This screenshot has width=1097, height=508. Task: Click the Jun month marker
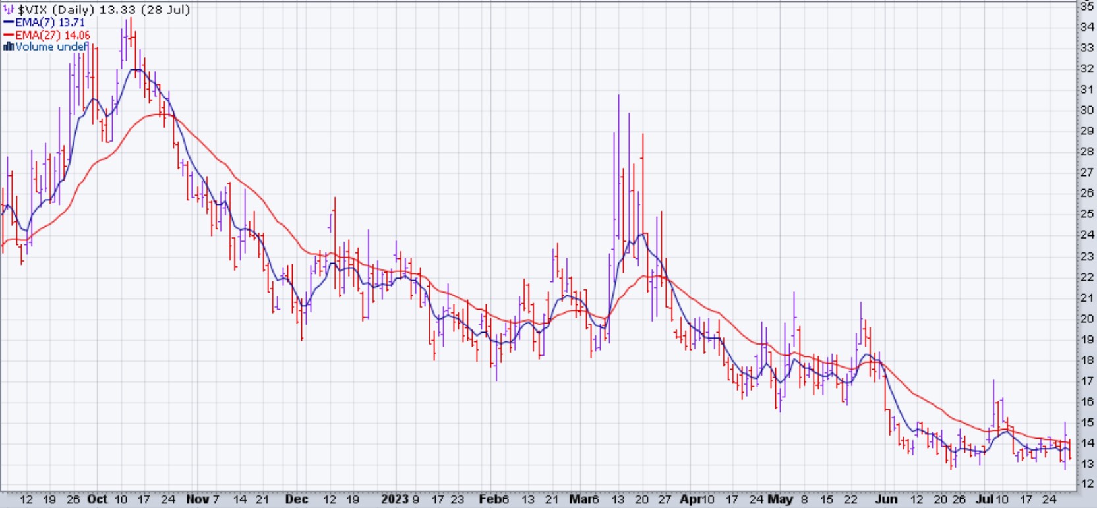885,499
